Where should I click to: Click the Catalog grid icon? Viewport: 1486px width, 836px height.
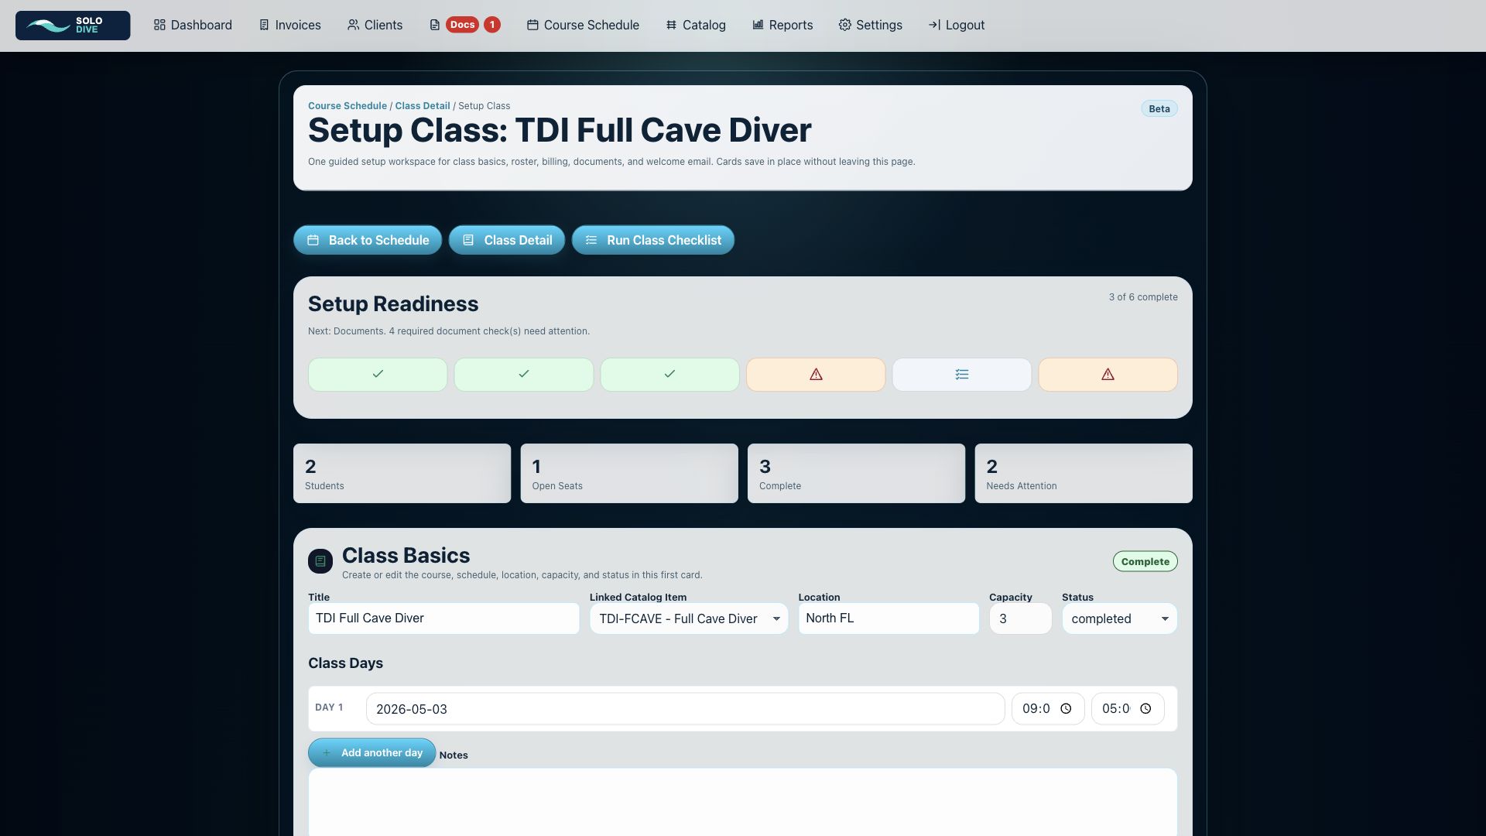tap(671, 26)
